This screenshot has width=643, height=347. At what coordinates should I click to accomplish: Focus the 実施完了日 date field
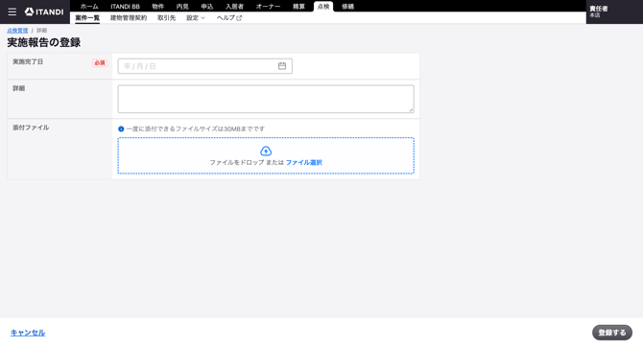pos(205,66)
